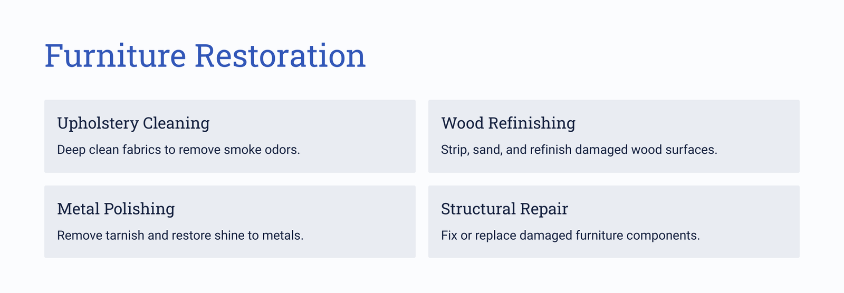Select the Wood Refinishing card
844x293 pixels.
(x=614, y=136)
